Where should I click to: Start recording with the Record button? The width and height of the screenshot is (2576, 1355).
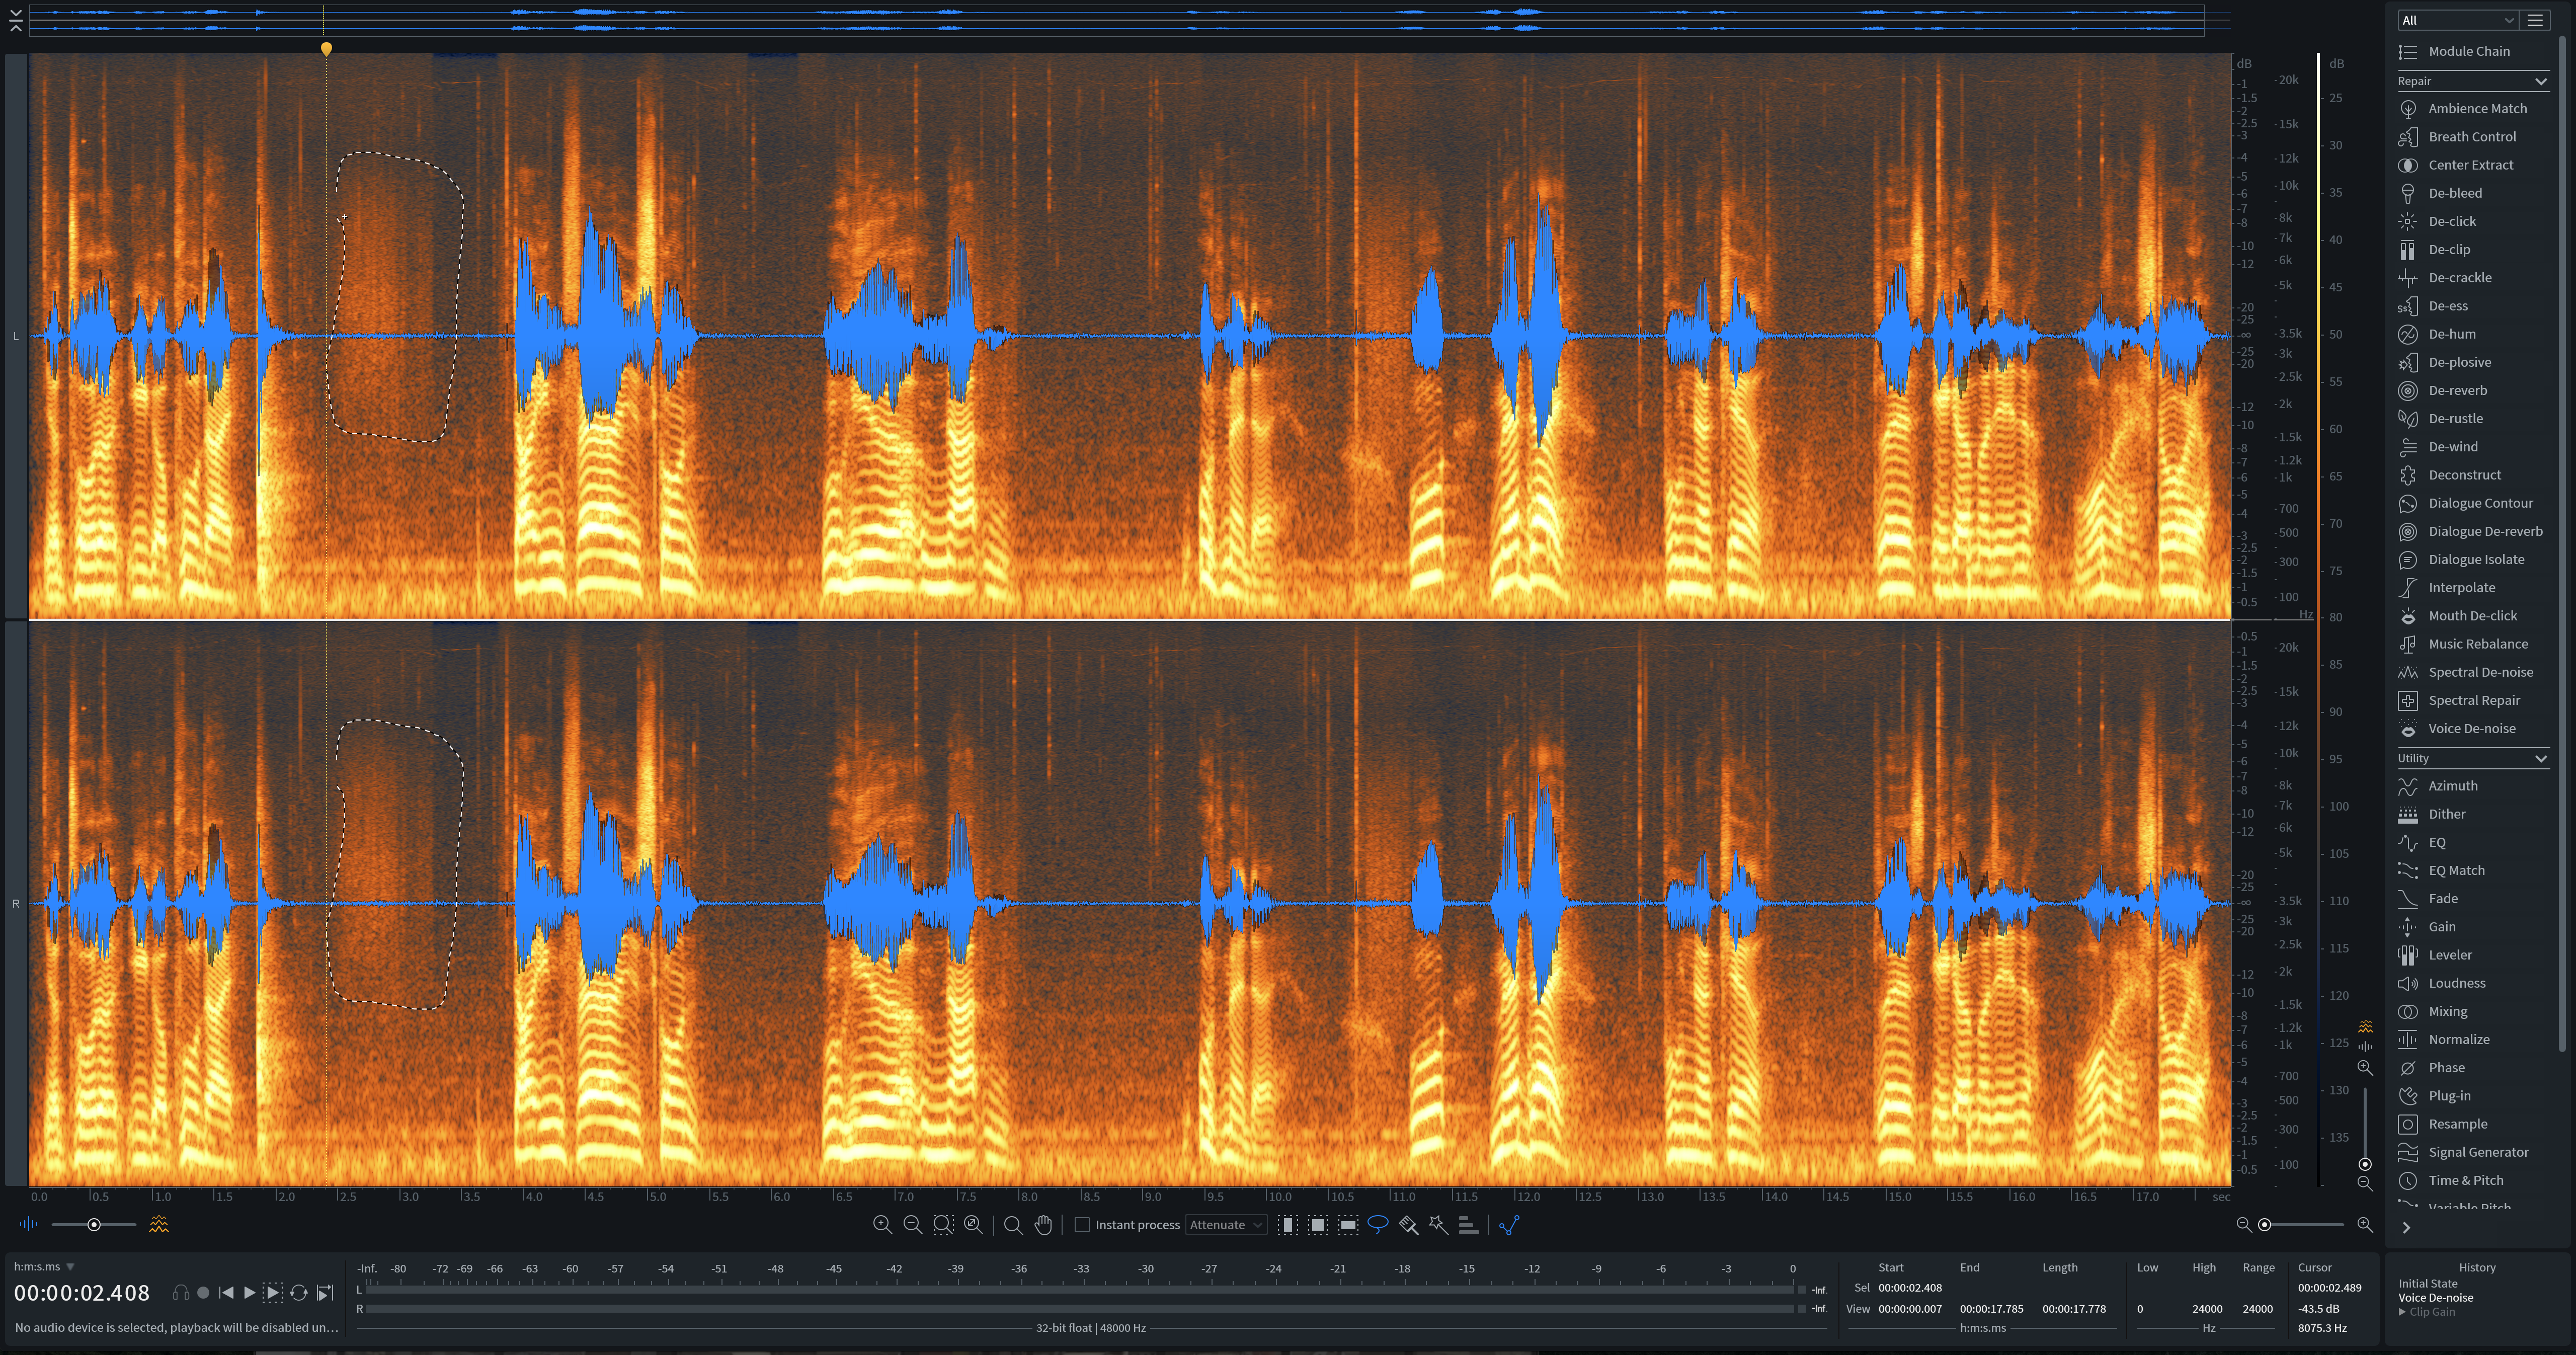click(203, 1292)
